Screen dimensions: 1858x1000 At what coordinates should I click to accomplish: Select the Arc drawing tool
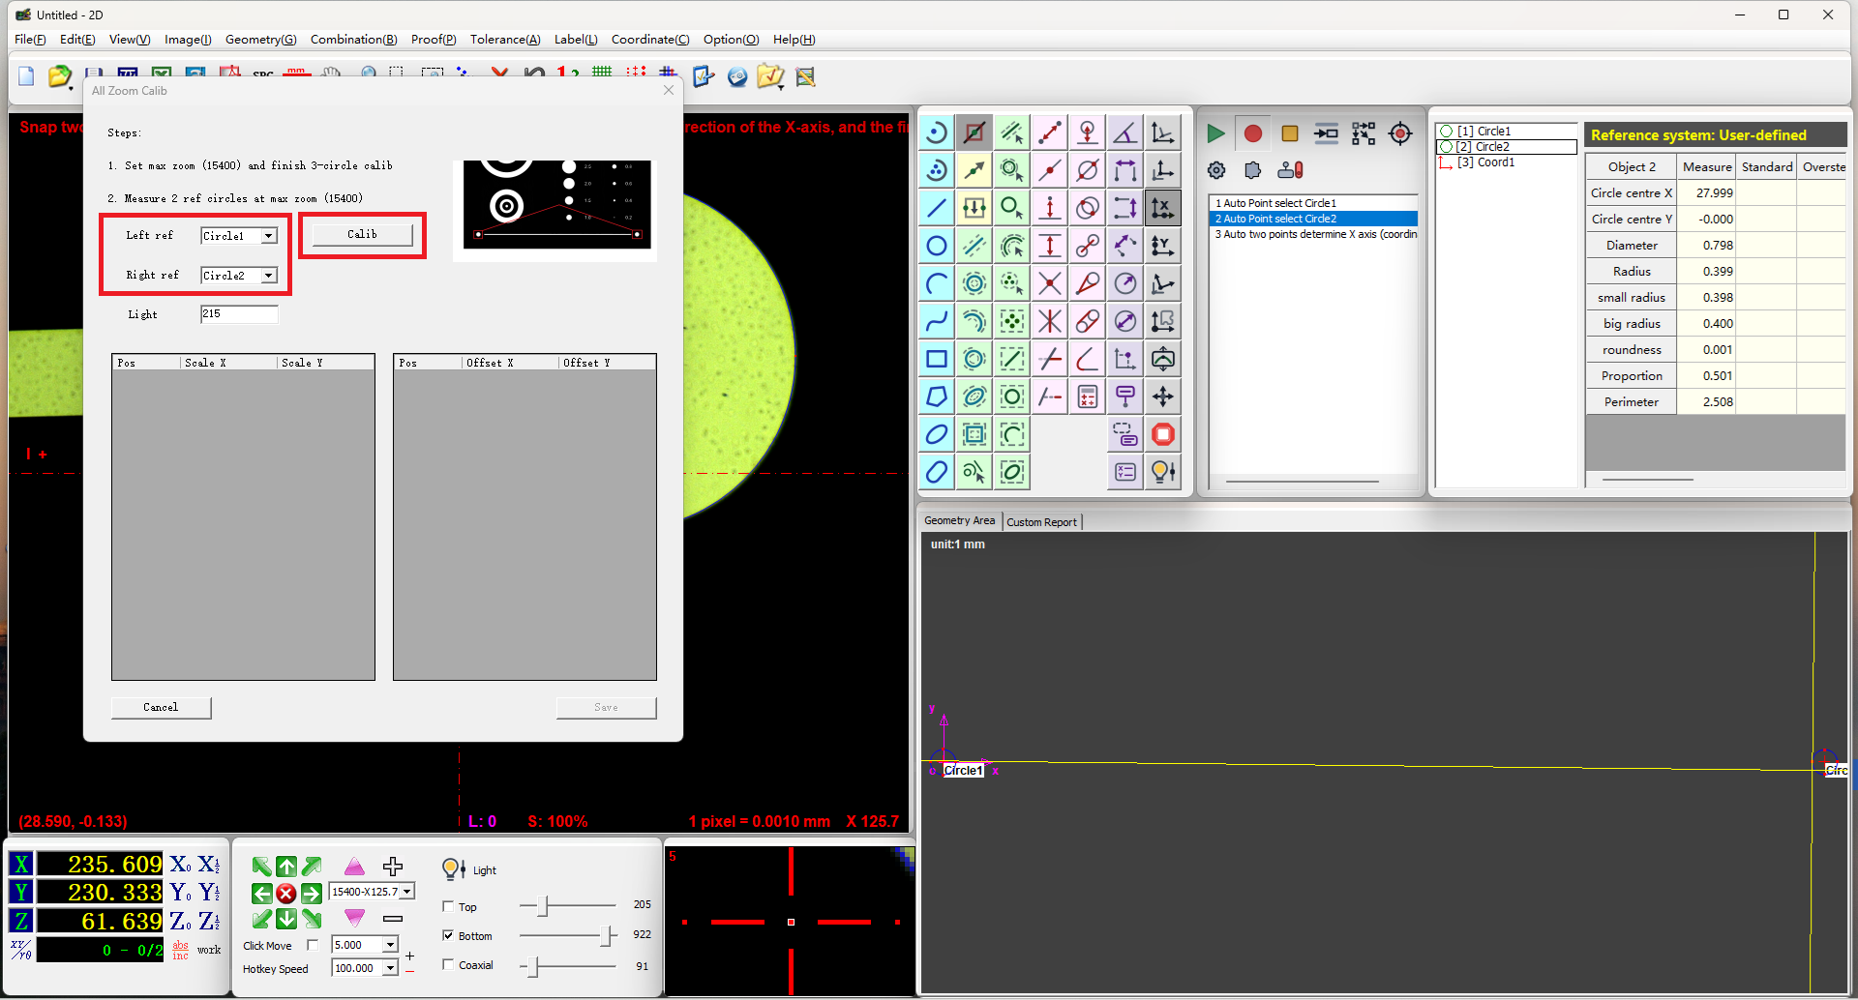(937, 283)
